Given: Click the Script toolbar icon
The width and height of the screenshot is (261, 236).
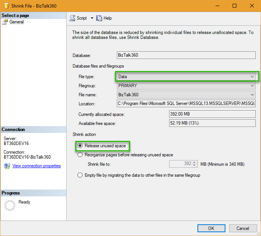Looking at the screenshot, I should (x=72, y=18).
